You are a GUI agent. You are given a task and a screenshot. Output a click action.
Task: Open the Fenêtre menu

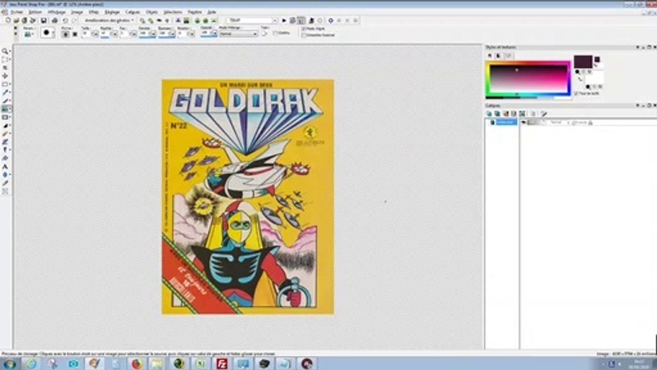tap(195, 11)
